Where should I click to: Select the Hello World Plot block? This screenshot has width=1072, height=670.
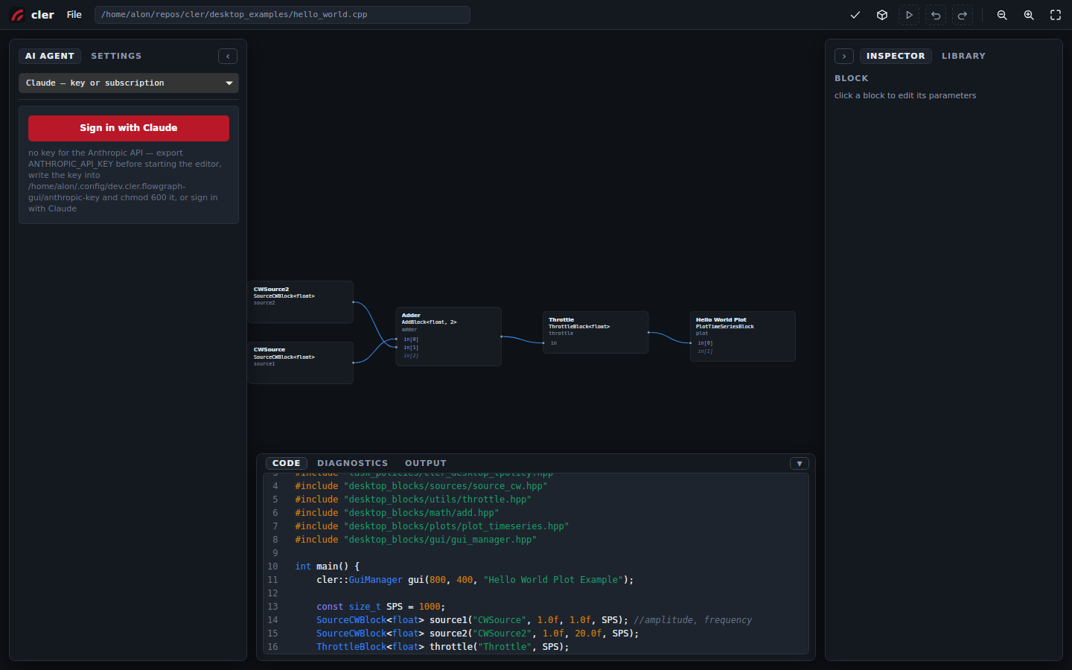pos(743,336)
